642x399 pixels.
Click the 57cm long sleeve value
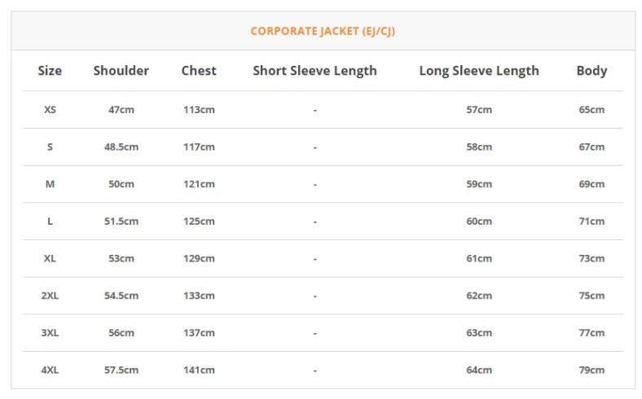tap(479, 109)
